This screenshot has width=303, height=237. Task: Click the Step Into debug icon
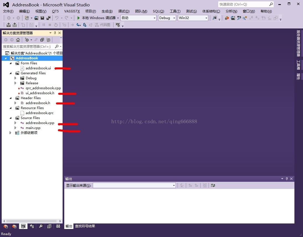click(x=78, y=25)
